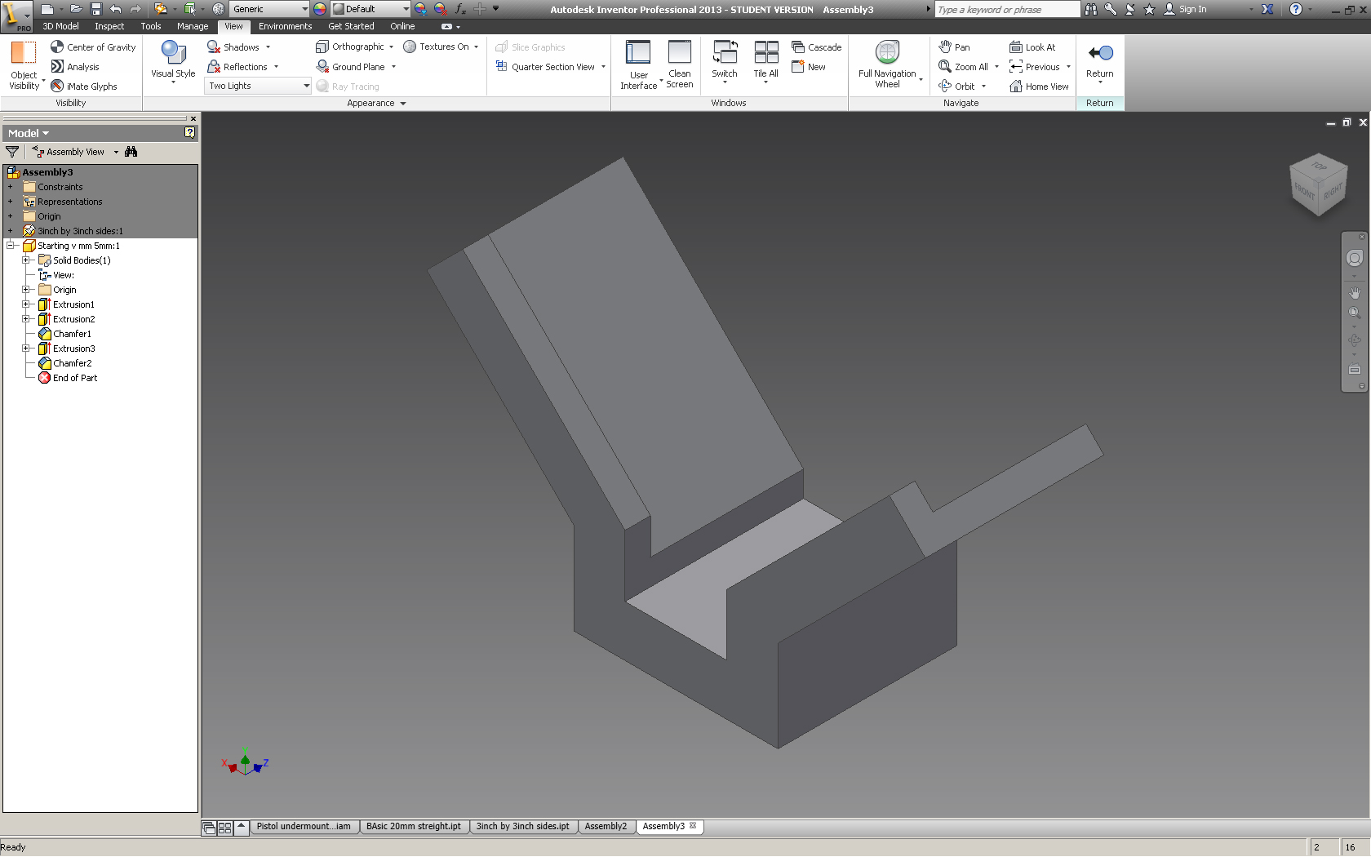Open the Visual Style gallery
The height and width of the screenshot is (857, 1371).
pos(173,62)
